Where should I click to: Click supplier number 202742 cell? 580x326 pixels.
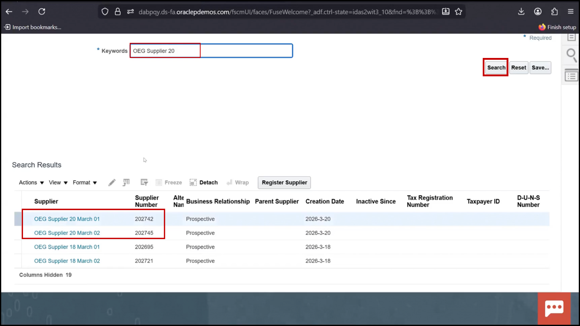pyautogui.click(x=144, y=219)
